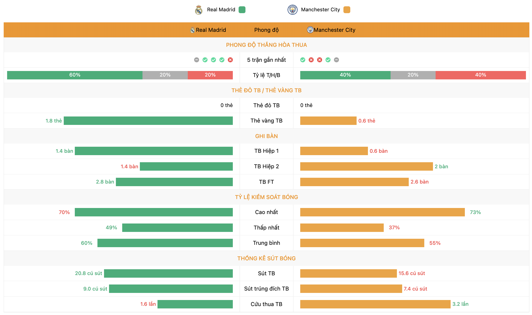Screen dimensions: 532x315
Task: Click Manchester City's 37% lowest possession bar
Action: pyautogui.click(x=342, y=228)
